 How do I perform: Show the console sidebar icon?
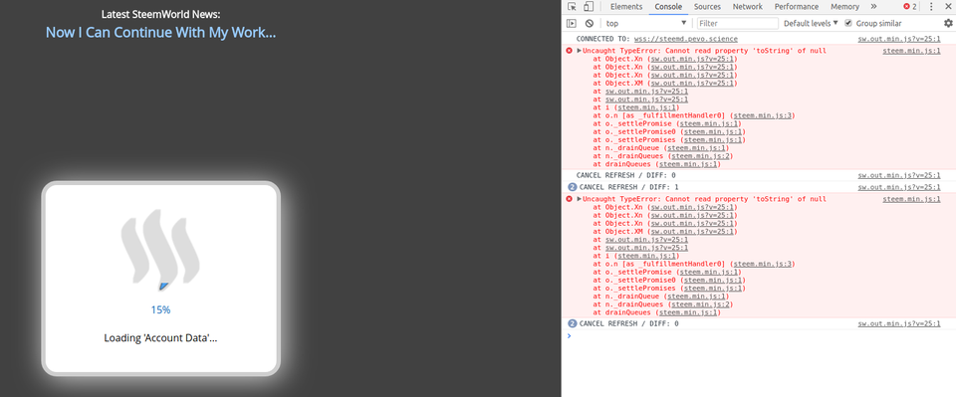click(572, 23)
